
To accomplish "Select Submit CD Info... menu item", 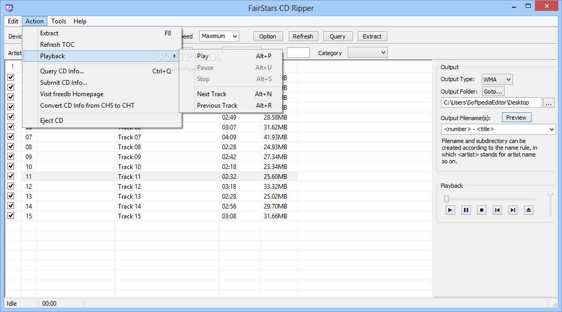I will point(102,83).
